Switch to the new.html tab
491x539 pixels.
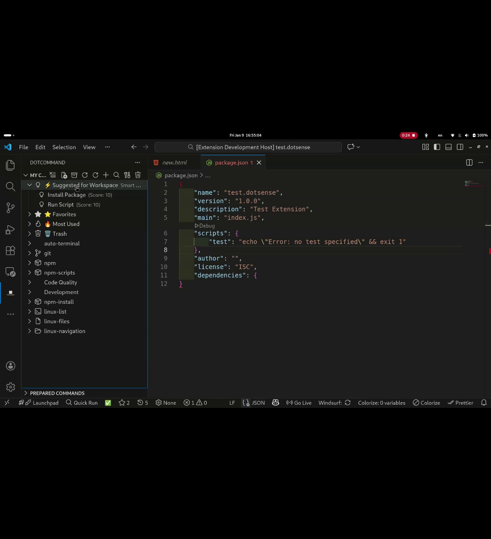175,163
